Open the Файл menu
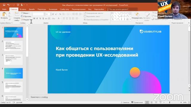 point(4,9)
